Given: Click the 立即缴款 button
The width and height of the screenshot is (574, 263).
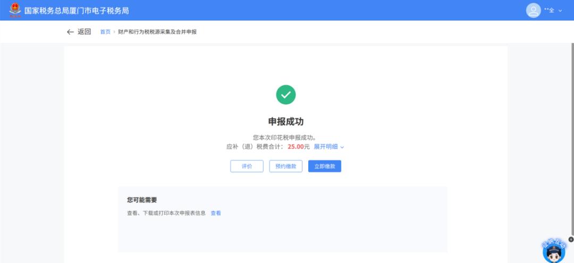Looking at the screenshot, I should [x=325, y=166].
